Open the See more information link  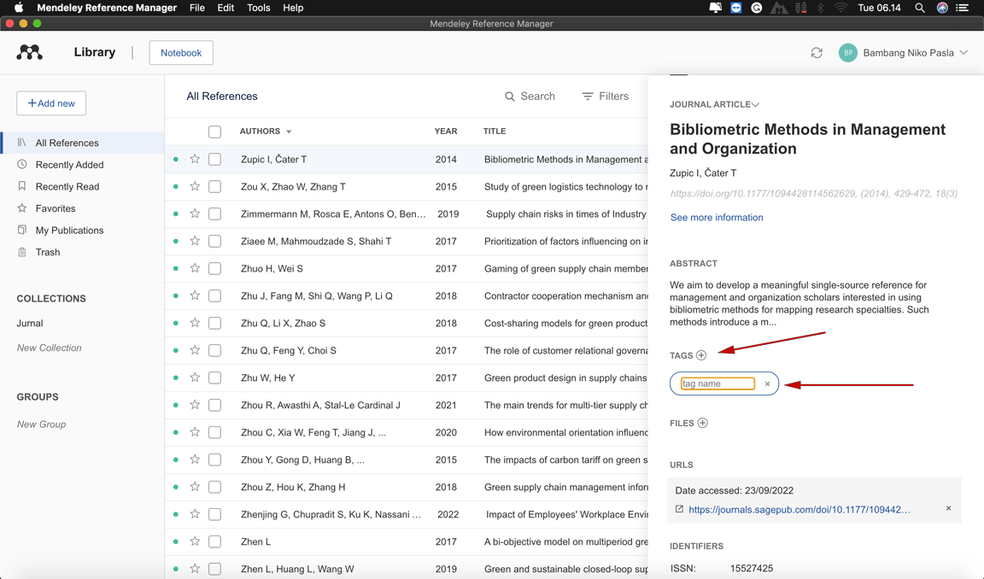716,217
